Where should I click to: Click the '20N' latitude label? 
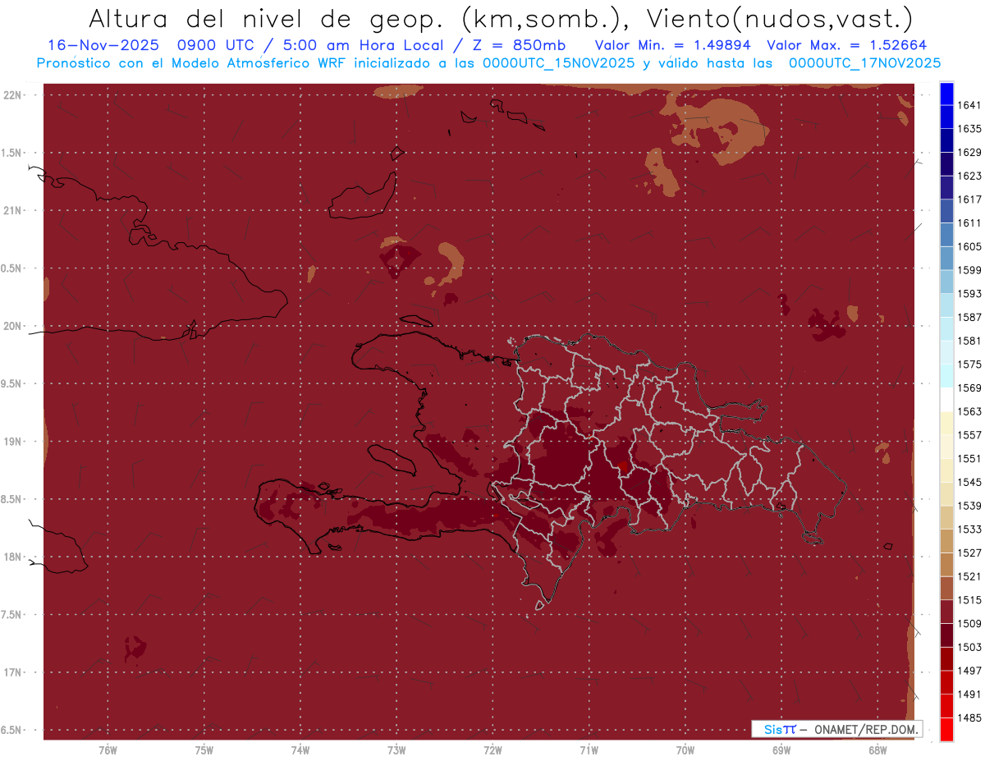coord(14,326)
